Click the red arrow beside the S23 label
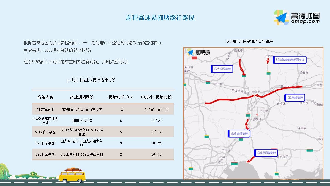330x186 pixels. coord(268,61)
